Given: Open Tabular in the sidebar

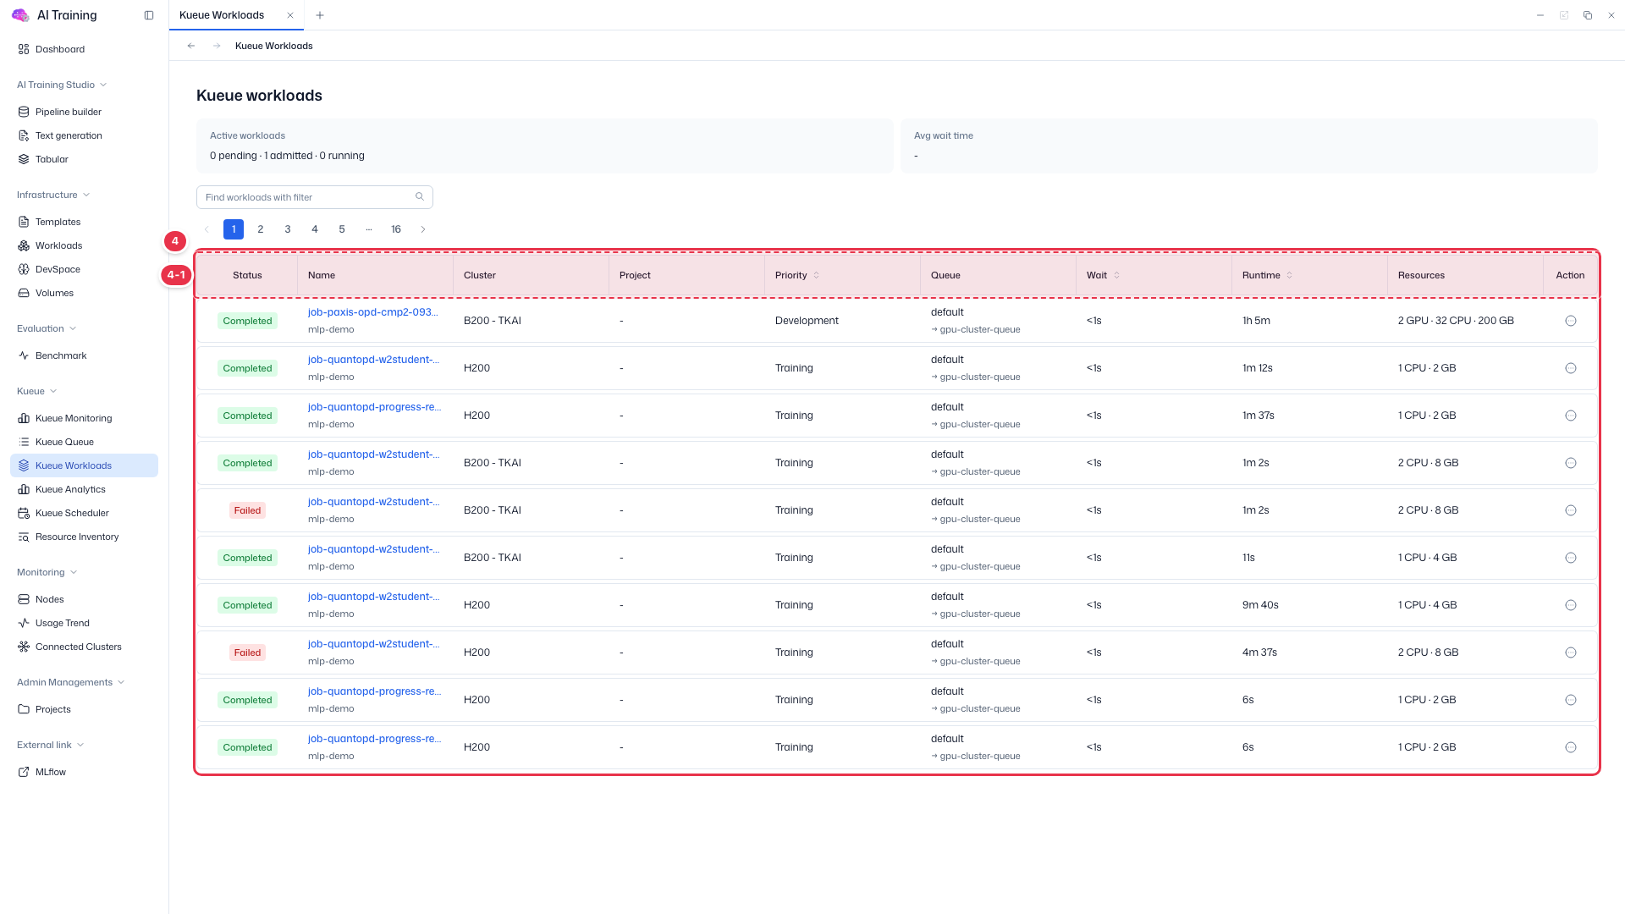Looking at the screenshot, I should (x=84, y=159).
